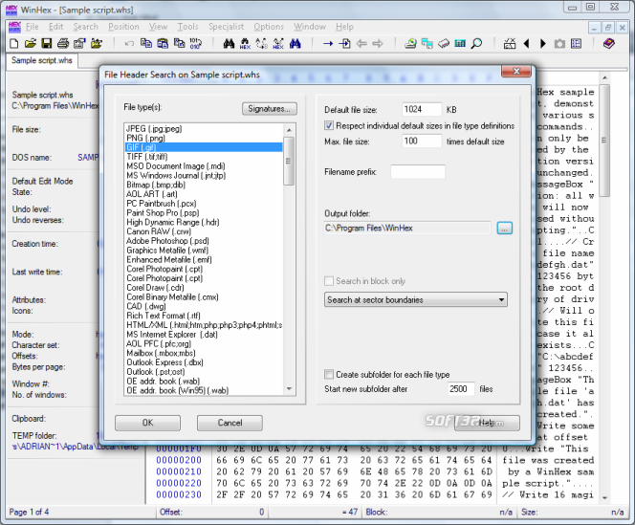Select CAD (.dwg) file type
Image resolution: width=635 pixels, height=525 pixels.
coord(204,306)
